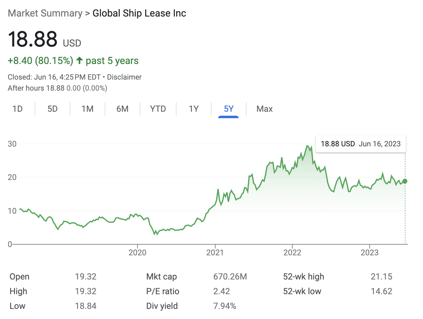This screenshot has height=319, width=423.
Task: Click the 2021 axis label
Action: point(215,253)
